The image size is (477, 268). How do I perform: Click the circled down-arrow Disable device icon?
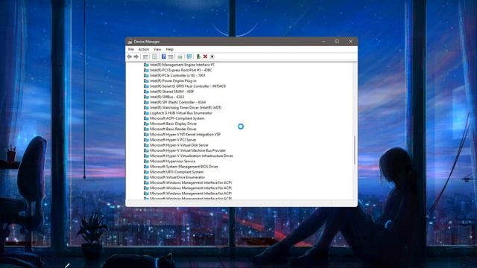pyautogui.click(x=212, y=57)
